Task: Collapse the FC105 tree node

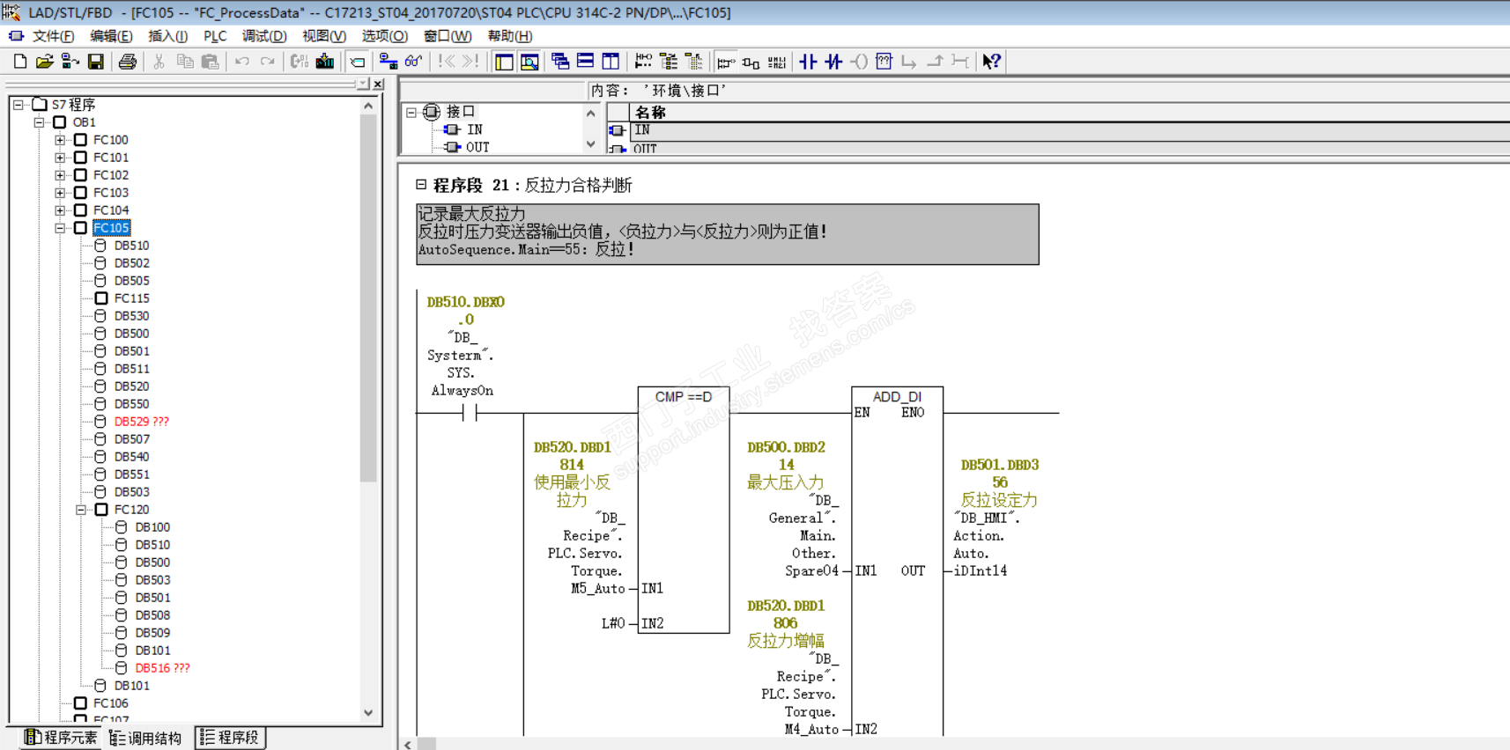Action: point(60,228)
